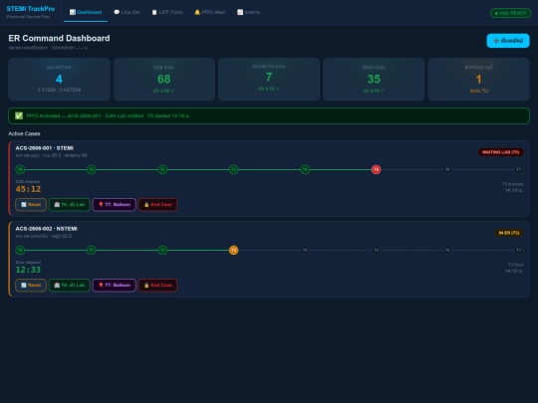The image size is (538, 403).
Task: Click T2 marker on ACS-2606-002 timeline
Action: tap(162, 250)
